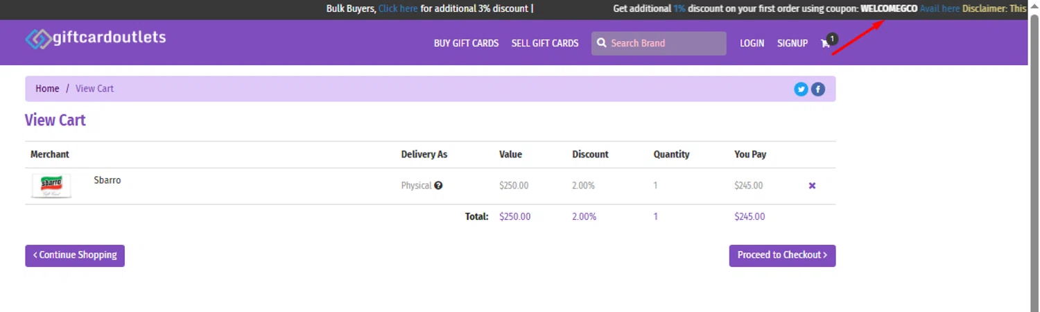Click the giftcardoutlets logo
Image resolution: width=1040 pixels, height=312 pixels.
tap(96, 37)
